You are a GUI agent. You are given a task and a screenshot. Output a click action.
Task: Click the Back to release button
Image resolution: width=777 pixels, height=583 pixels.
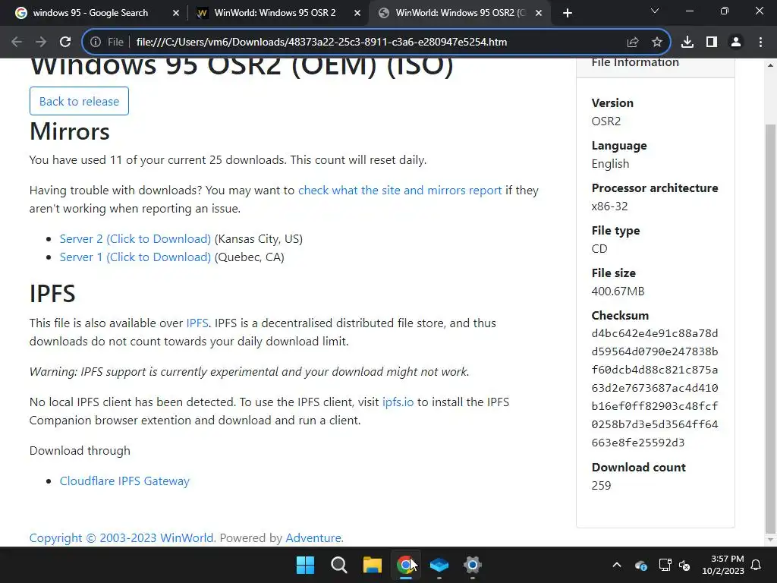pos(79,101)
